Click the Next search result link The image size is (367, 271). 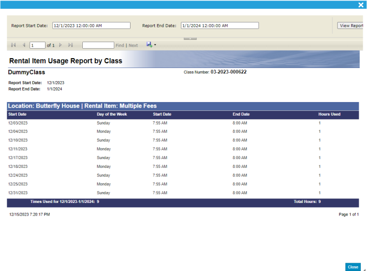(133, 46)
